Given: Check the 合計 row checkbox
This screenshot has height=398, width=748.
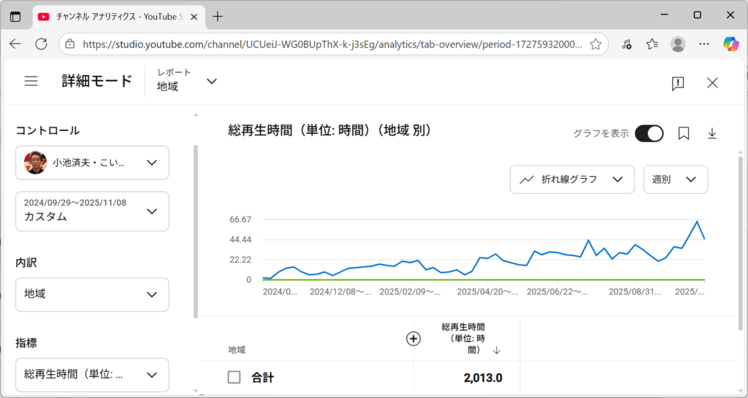Looking at the screenshot, I should pos(234,378).
